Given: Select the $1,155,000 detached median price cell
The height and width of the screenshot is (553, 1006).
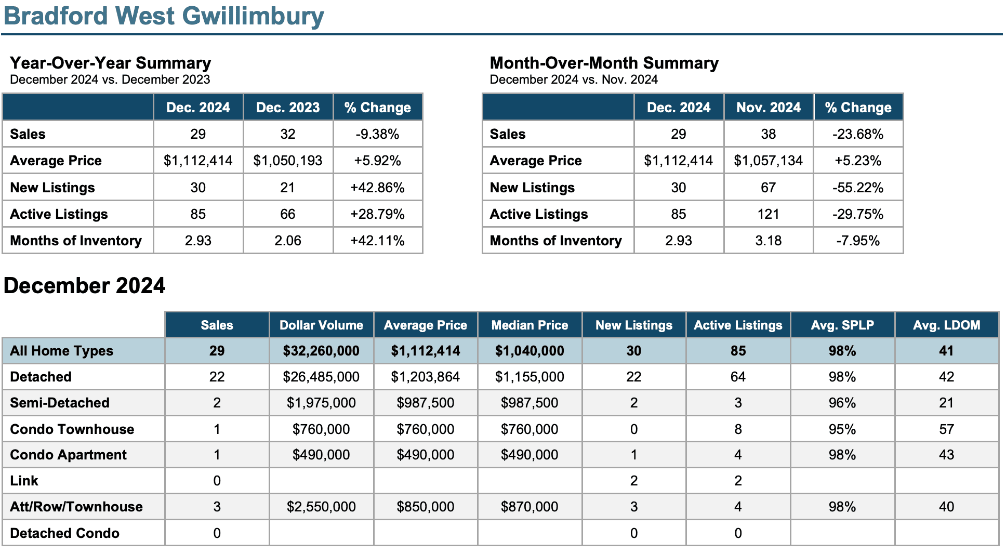Looking at the screenshot, I should pos(530,377).
